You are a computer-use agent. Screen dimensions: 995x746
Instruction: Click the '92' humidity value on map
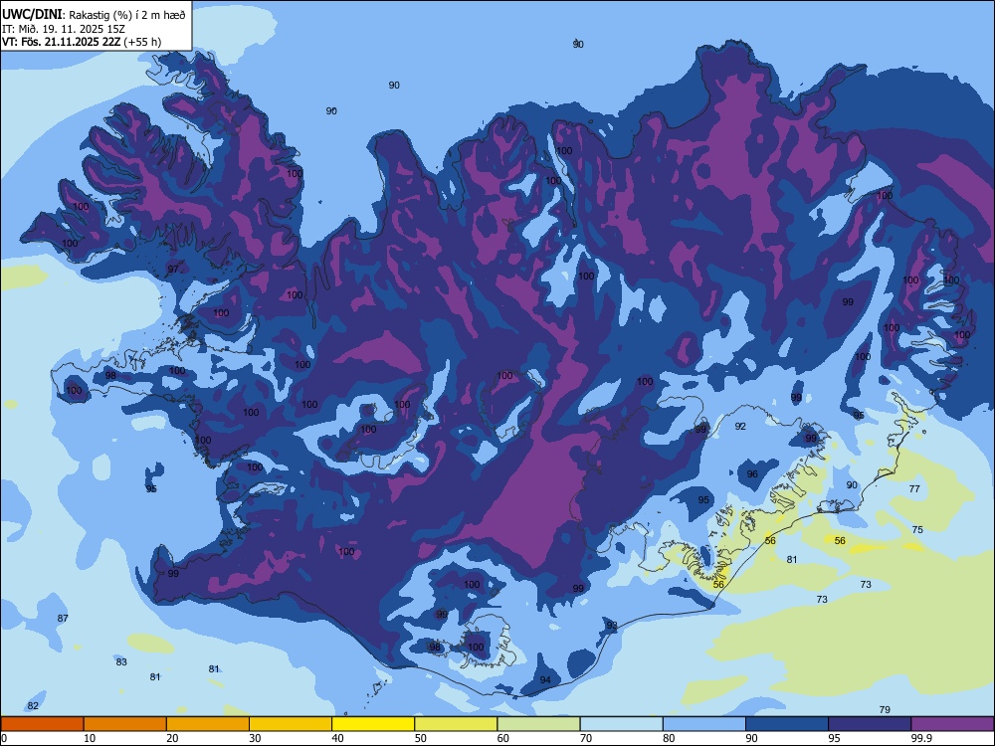pos(740,427)
